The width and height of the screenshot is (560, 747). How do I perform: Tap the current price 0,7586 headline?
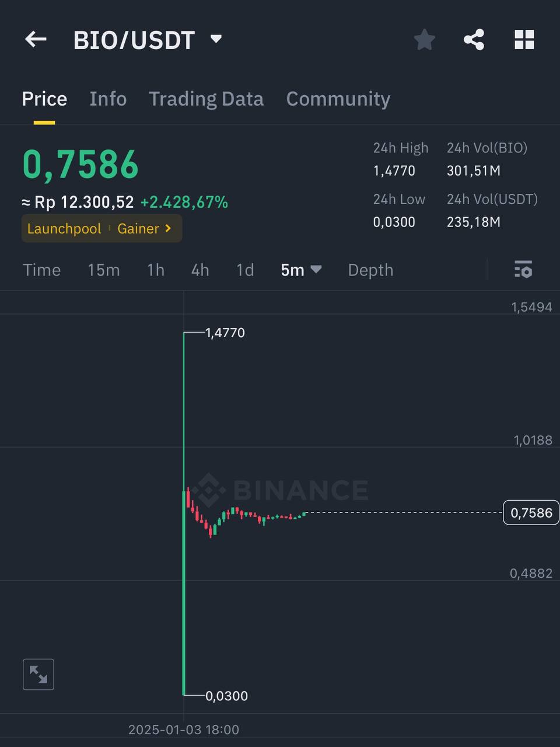pos(80,164)
